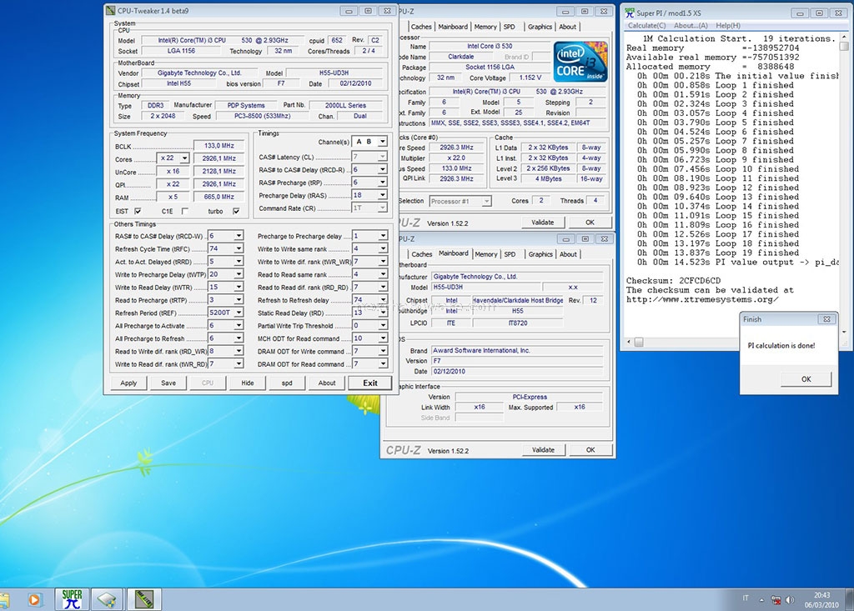Open the Write to Read dif. rank (tWR_RD) dropdown
Screen dimensions: 854x611
click(x=239, y=363)
